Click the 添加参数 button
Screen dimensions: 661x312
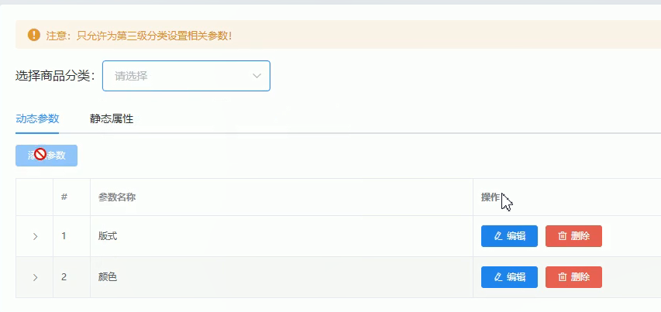[46, 156]
